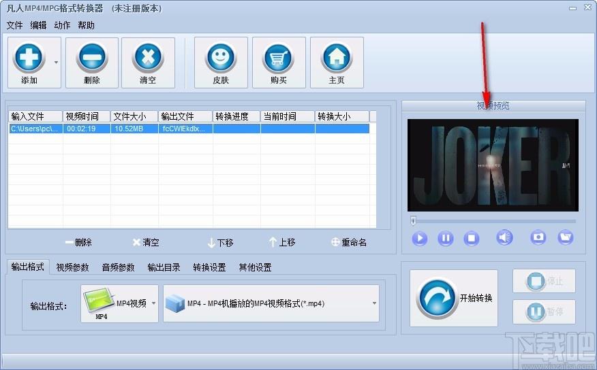The width and height of the screenshot is (597, 370).
Task: Click the 转换大小 column header
Action: click(342, 116)
